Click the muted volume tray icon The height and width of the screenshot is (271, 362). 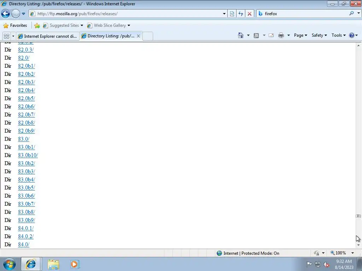pyautogui.click(x=326, y=264)
